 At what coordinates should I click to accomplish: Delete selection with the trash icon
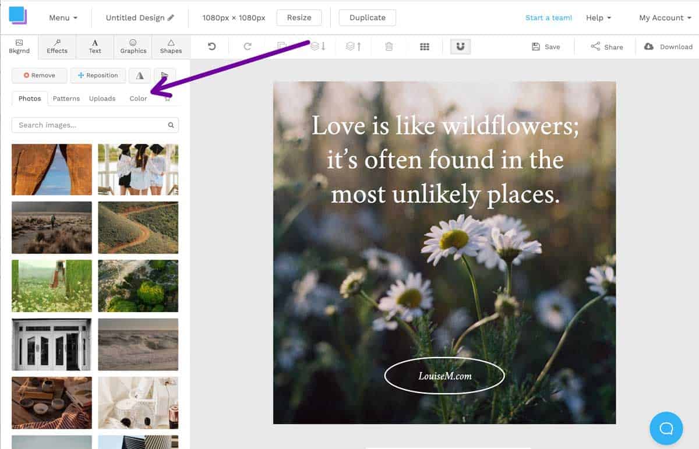[x=389, y=47]
